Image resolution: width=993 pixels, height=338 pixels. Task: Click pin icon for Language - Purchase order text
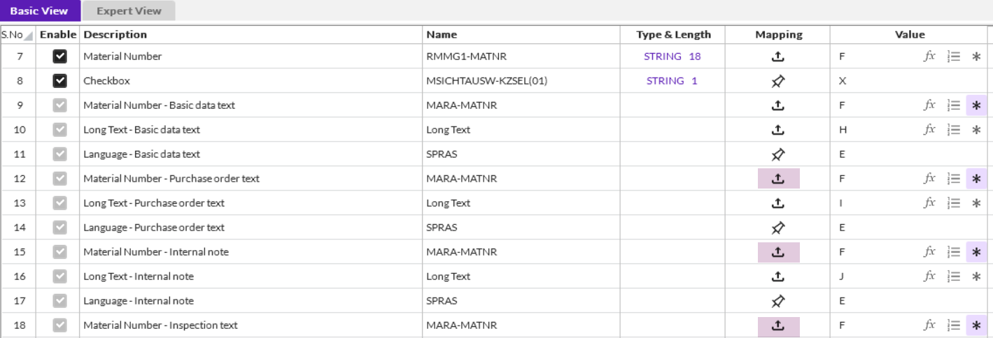click(777, 228)
